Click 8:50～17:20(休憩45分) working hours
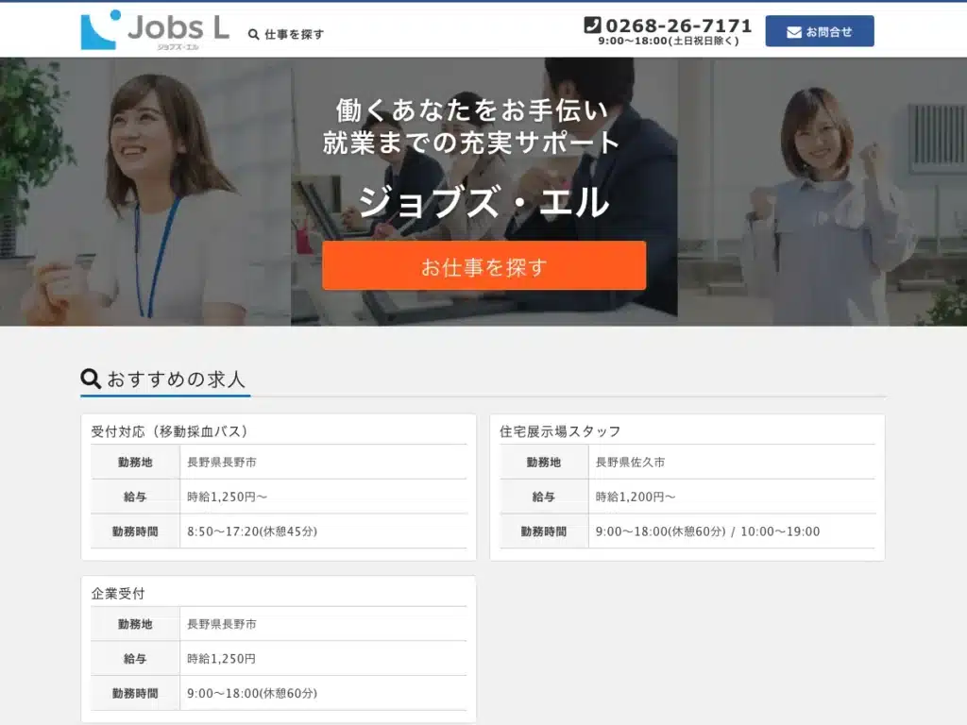 251,531
